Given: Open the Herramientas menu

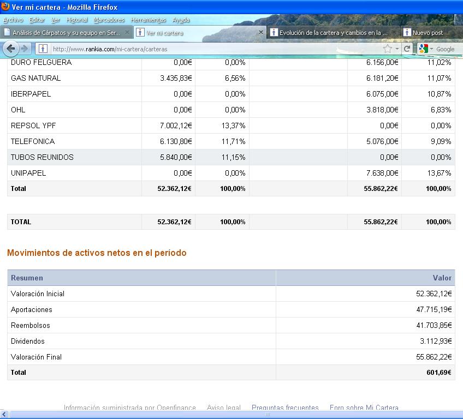Looking at the screenshot, I should click(x=148, y=20).
